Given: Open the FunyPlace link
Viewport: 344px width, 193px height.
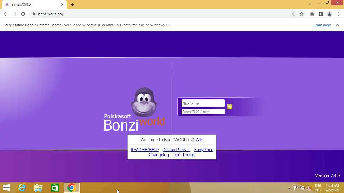Looking at the screenshot, I should (x=203, y=150).
